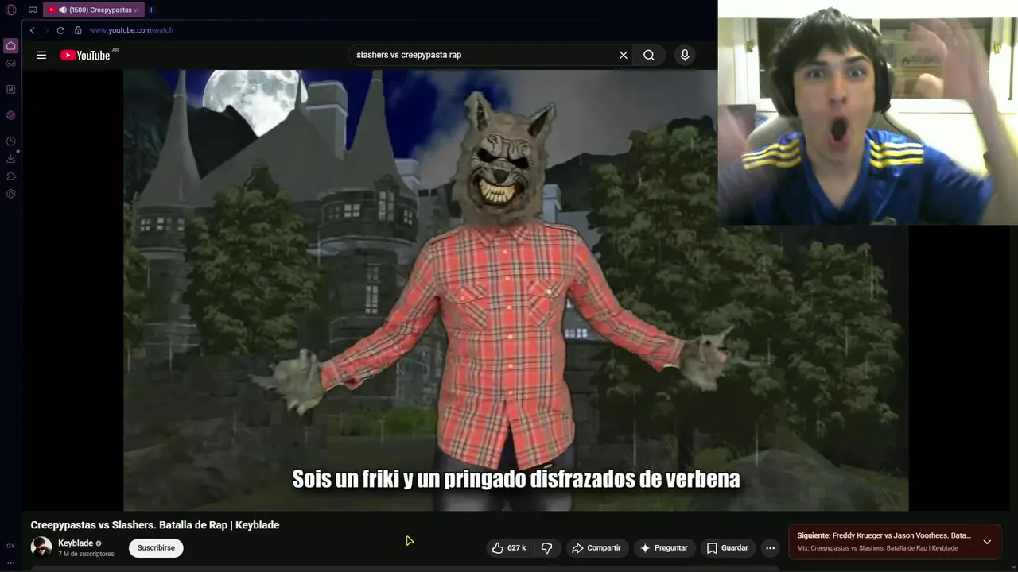
Task: Open Settings gear in the sidebar
Action: (11, 194)
